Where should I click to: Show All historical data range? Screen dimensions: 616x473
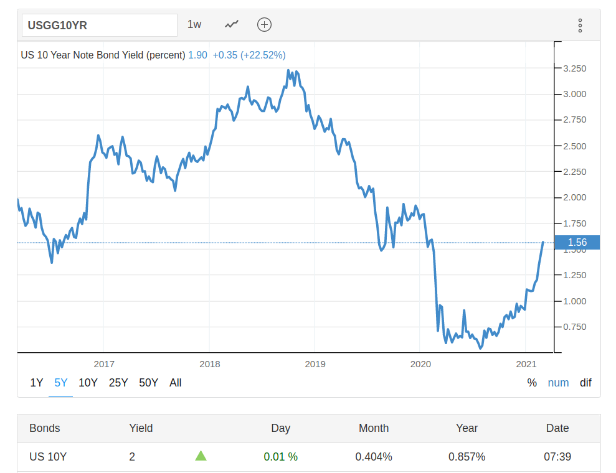(176, 383)
